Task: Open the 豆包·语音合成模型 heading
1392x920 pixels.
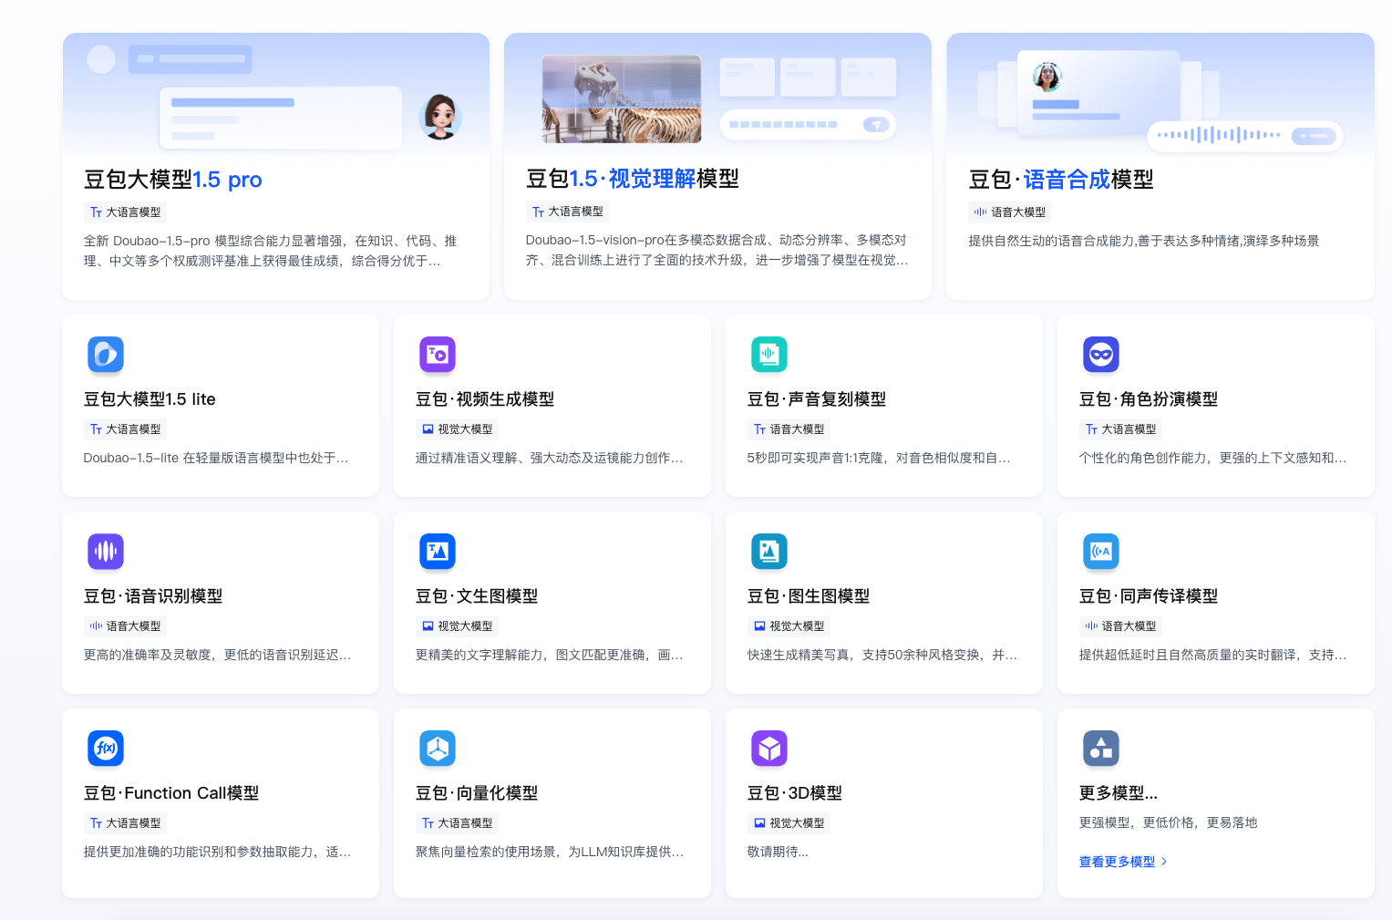Action: click(1061, 180)
